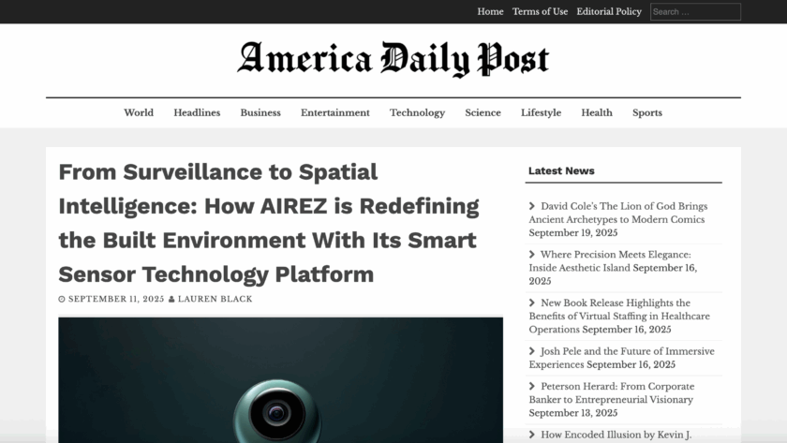Click the author icon beside Lauren Black

point(171,300)
